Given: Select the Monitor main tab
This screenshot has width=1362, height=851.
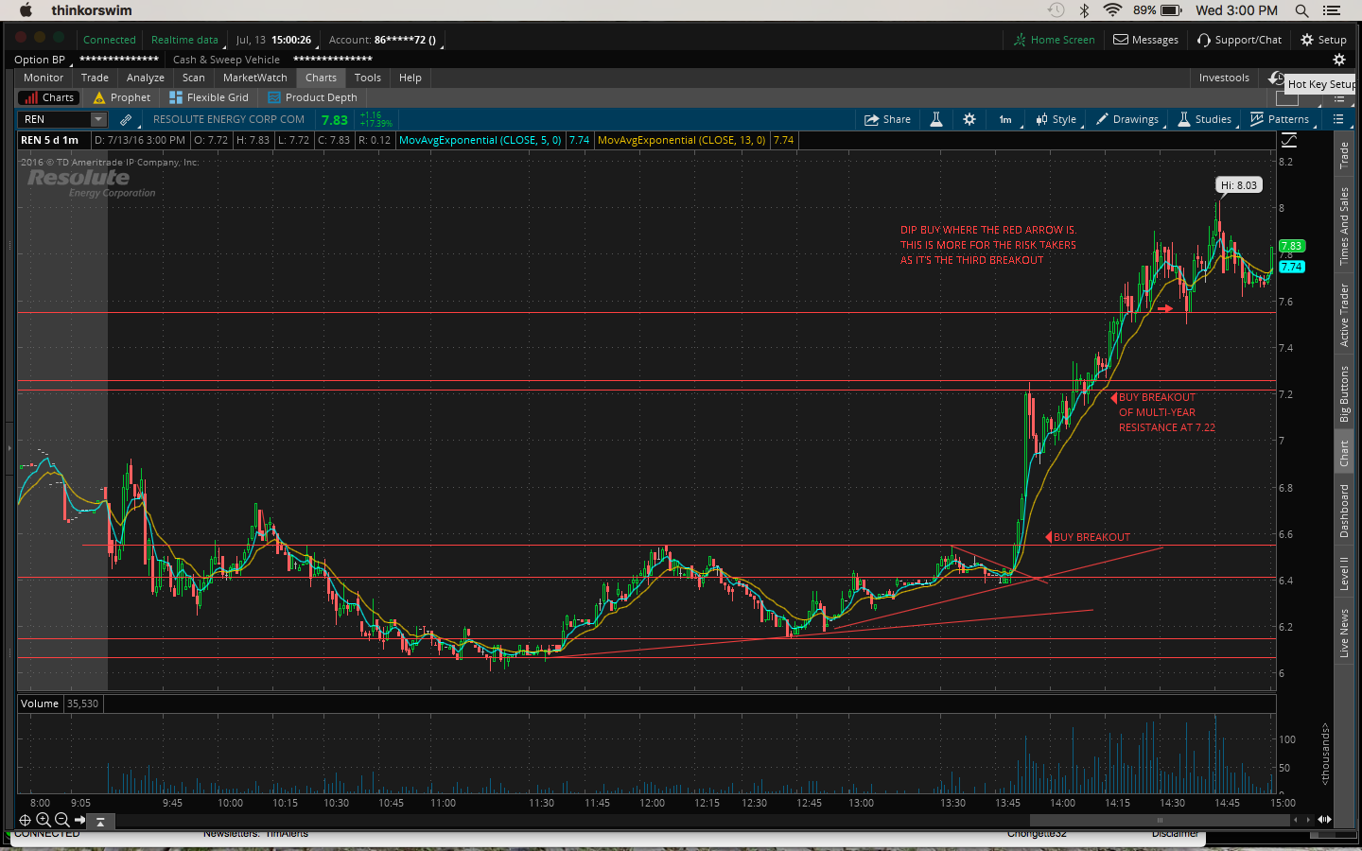Looking at the screenshot, I should (x=44, y=78).
